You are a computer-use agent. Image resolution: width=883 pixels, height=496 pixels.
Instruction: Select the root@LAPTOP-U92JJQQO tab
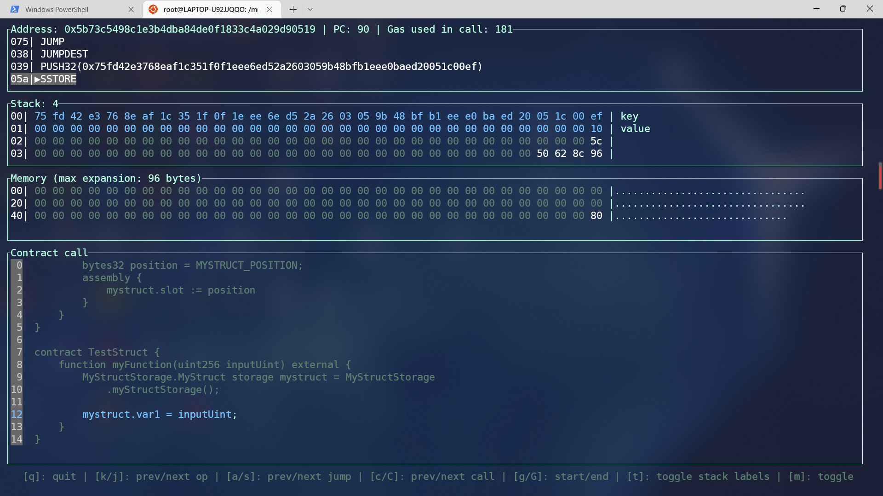[211, 9]
